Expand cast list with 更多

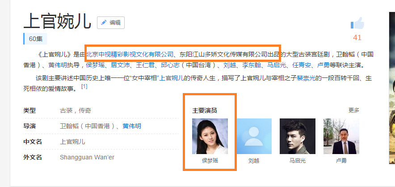[354, 110]
